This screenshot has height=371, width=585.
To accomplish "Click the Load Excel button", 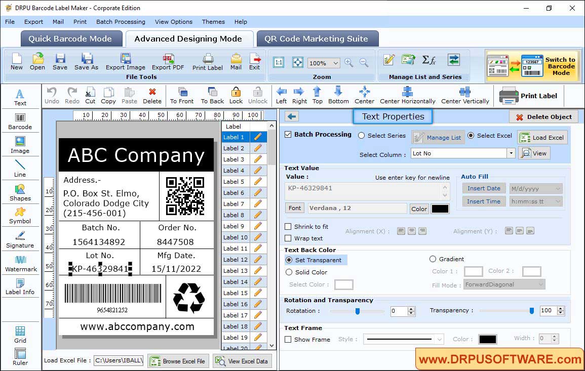I will tap(542, 137).
